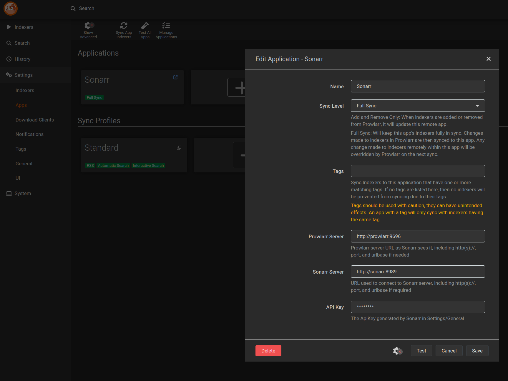Open General settings page
This screenshot has width=508, height=381.
(x=24, y=164)
